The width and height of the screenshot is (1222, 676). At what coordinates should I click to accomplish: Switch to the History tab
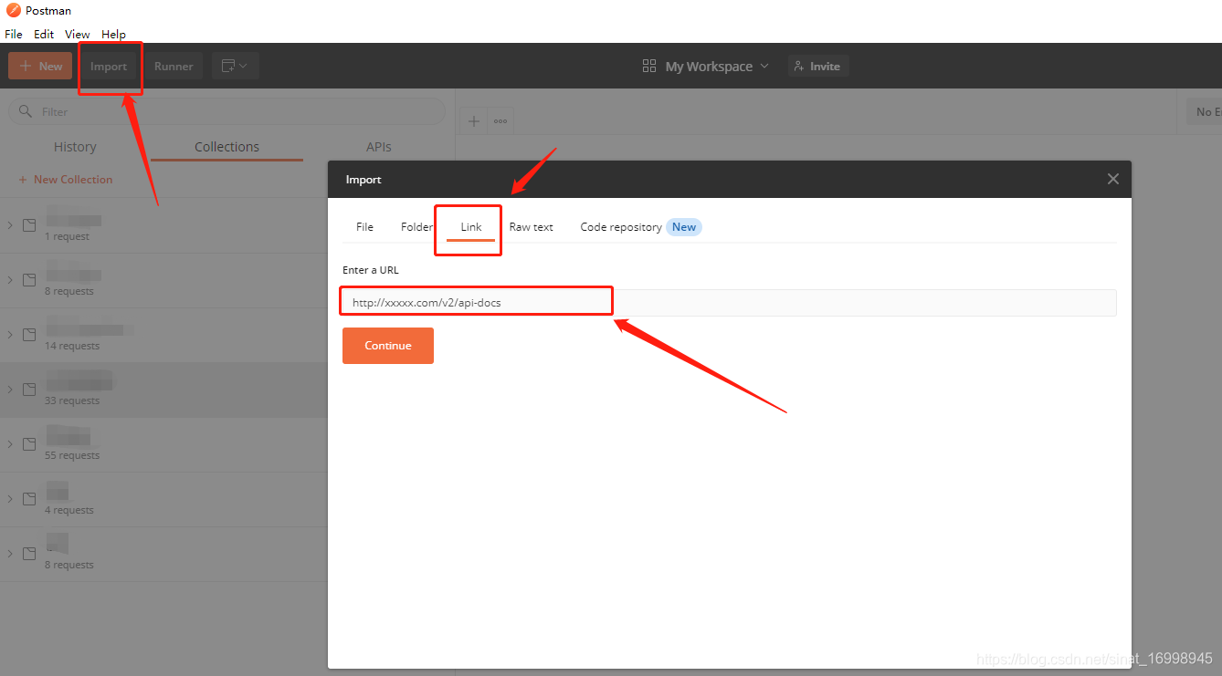75,147
